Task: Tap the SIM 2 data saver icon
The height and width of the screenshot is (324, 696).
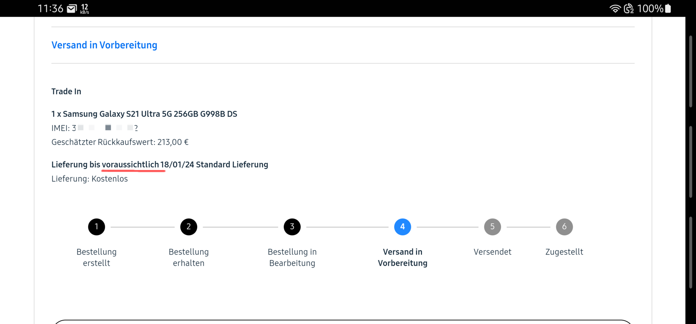Action: click(629, 9)
